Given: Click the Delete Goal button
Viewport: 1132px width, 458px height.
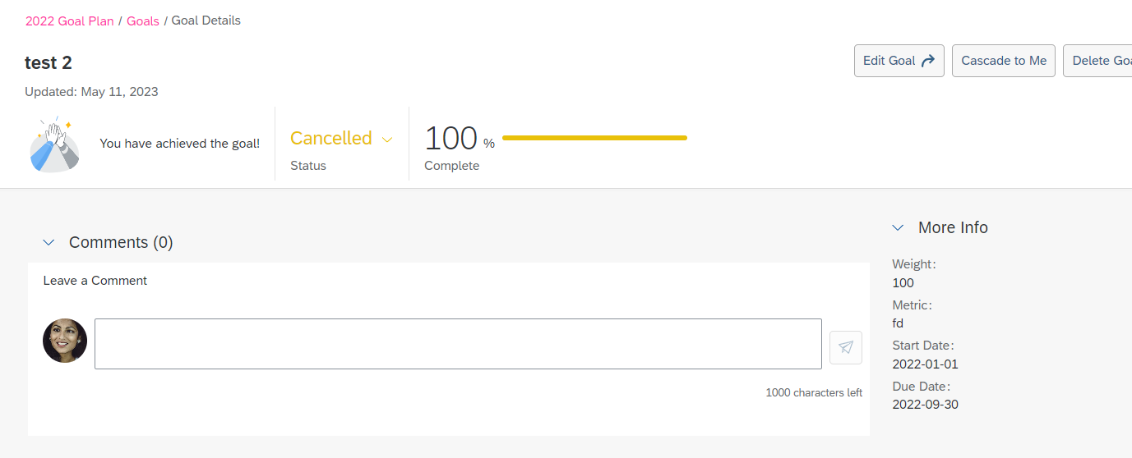Looking at the screenshot, I should tap(1097, 61).
